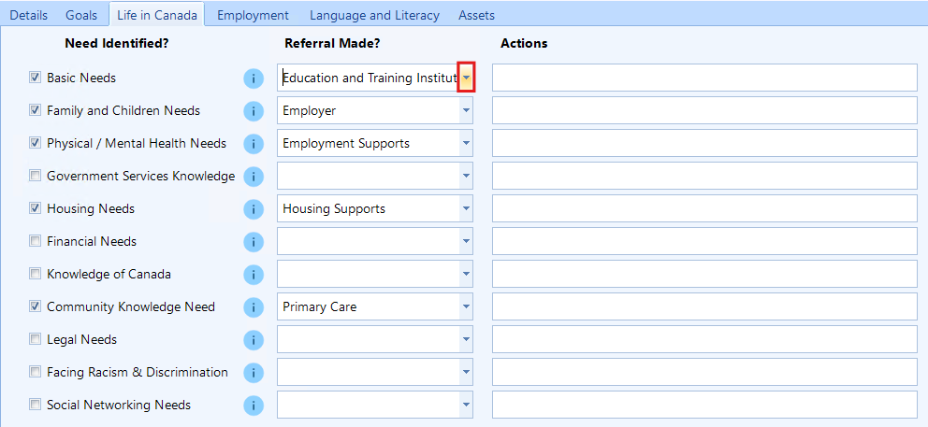Click the info icon beside Basic Needs

pyautogui.click(x=253, y=78)
